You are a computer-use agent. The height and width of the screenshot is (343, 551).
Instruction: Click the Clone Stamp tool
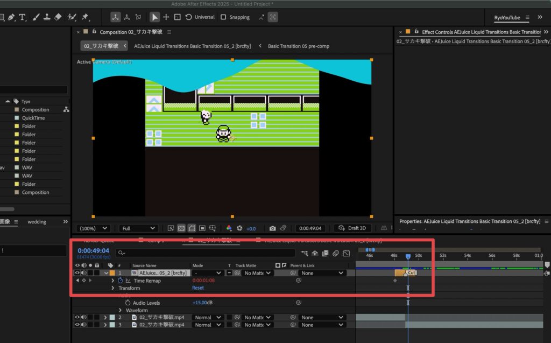47,17
